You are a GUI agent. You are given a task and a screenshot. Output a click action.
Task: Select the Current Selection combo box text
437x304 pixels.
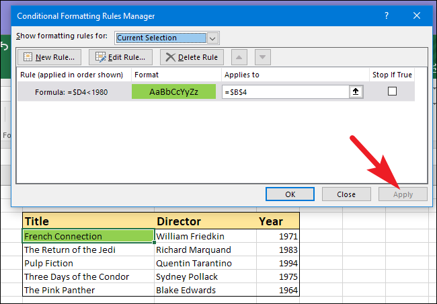pos(161,38)
